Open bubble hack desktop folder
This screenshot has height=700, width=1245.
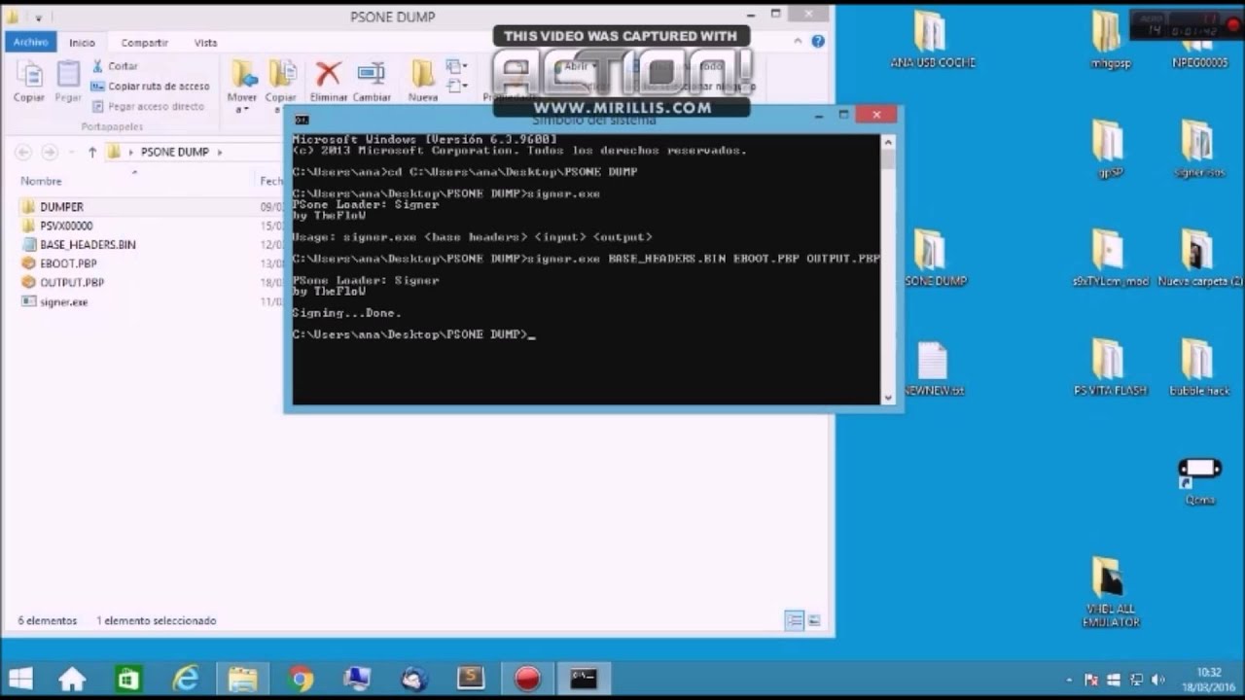point(1199,367)
